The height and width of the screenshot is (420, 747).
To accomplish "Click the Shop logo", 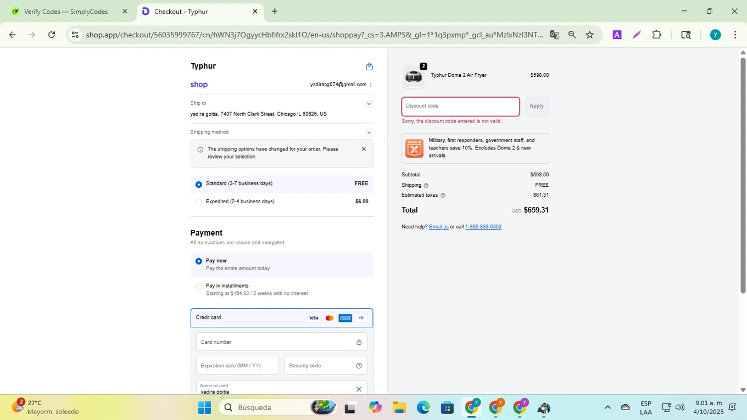I will pyautogui.click(x=199, y=85).
